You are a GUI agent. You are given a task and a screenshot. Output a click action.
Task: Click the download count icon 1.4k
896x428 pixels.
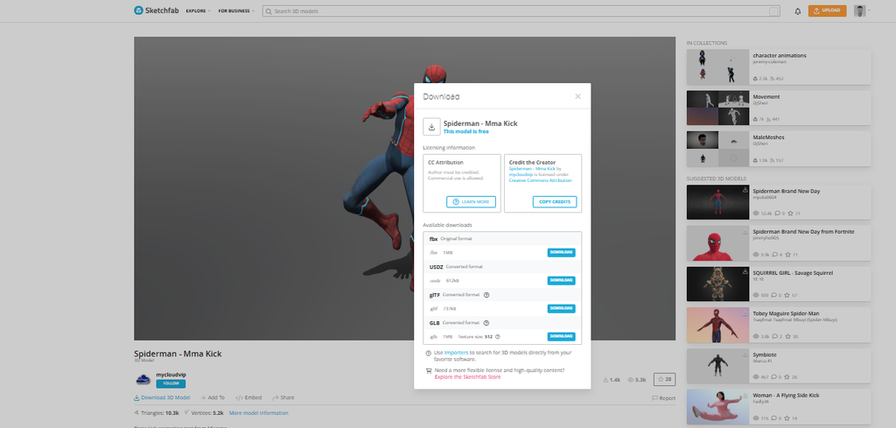[x=605, y=380]
